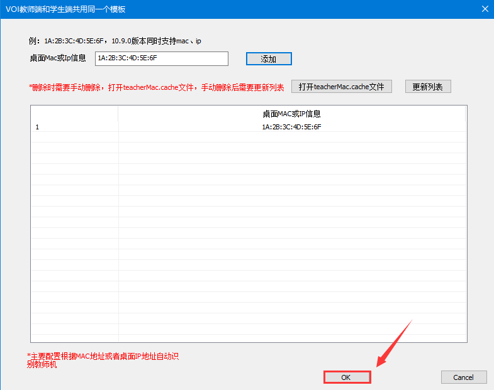Click the header divider between index and MAC columns
This screenshot has height=390, width=494.
click(x=118, y=114)
